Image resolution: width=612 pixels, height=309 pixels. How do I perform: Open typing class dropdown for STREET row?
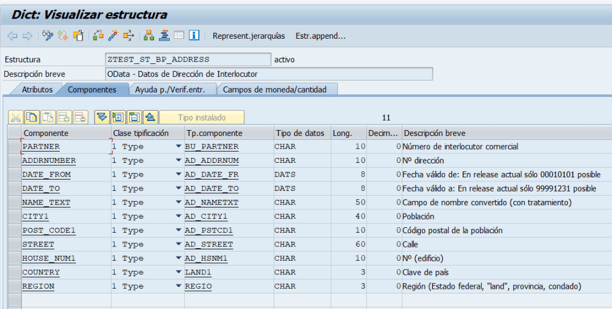point(178,245)
